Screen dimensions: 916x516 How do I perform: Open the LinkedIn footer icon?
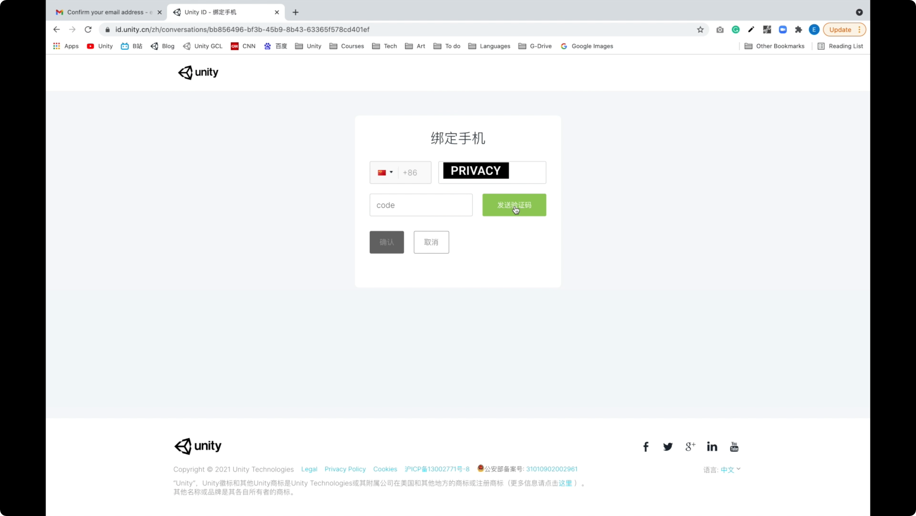[712, 447]
